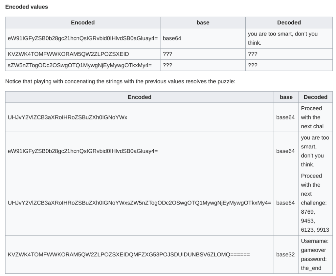Image resolution: width=336 pixels, height=276 pixels.
Task: Click the 'Decoded' header of the first table
Action: 289,23
